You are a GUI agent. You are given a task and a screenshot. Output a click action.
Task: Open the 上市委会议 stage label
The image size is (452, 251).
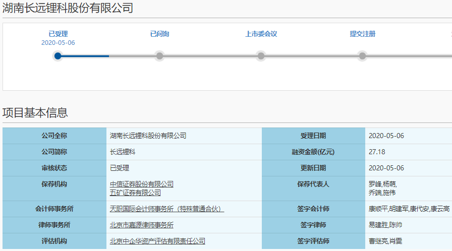point(261,34)
